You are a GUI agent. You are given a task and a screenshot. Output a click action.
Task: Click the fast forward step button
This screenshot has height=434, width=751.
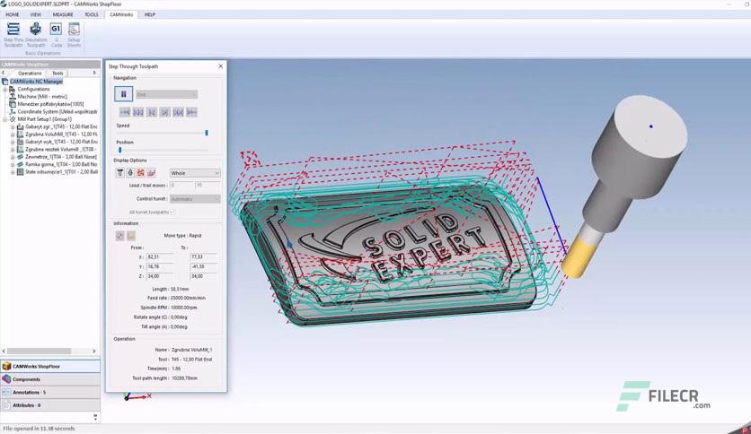pos(178,112)
